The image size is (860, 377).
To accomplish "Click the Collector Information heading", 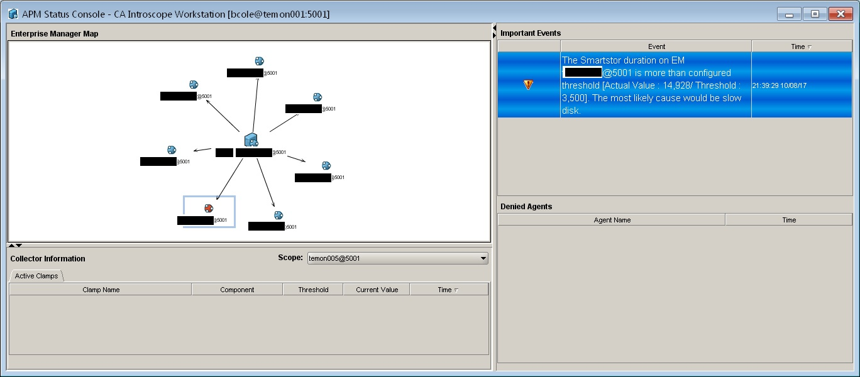I will click(x=48, y=258).
